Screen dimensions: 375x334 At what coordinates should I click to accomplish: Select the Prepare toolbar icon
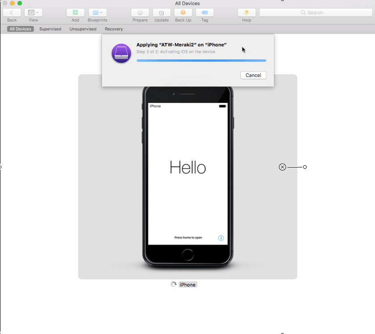[140, 13]
